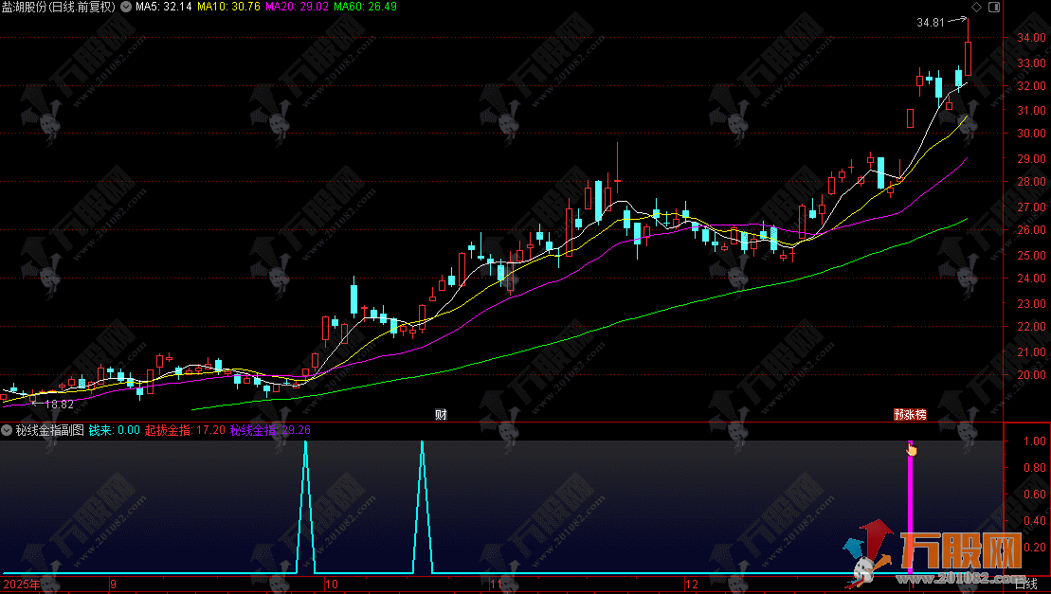Click the MA5 moving average label
The height and width of the screenshot is (594, 1051).
click(163, 7)
